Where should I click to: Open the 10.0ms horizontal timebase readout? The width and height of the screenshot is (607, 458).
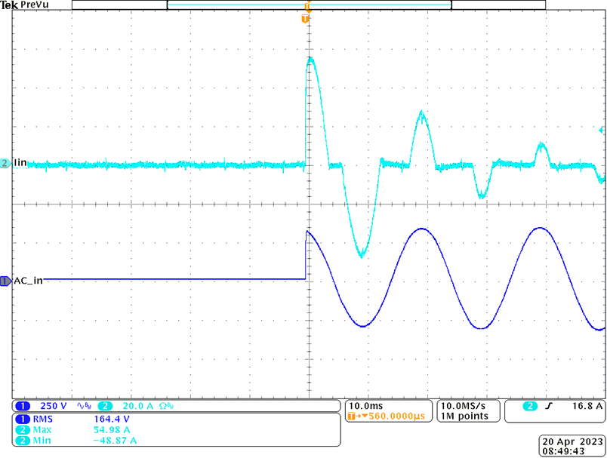365,406
